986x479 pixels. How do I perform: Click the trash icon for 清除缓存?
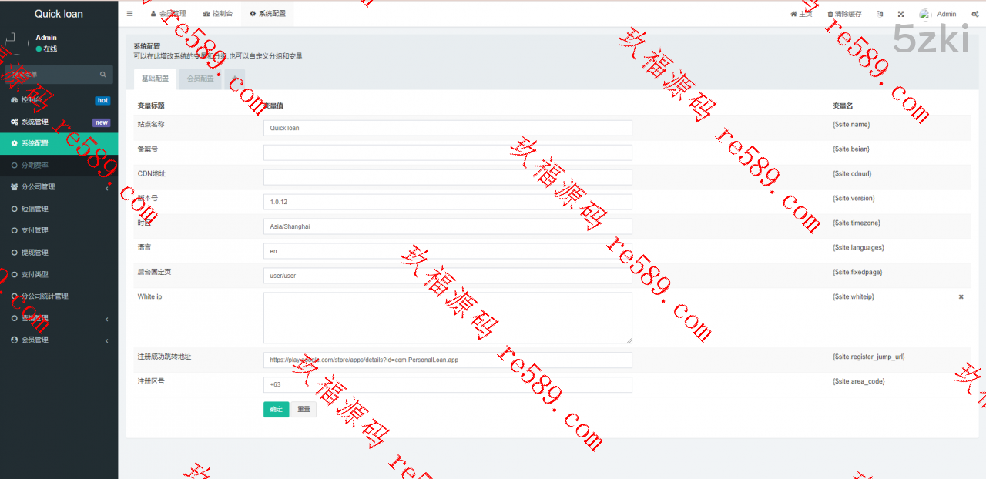click(x=830, y=14)
